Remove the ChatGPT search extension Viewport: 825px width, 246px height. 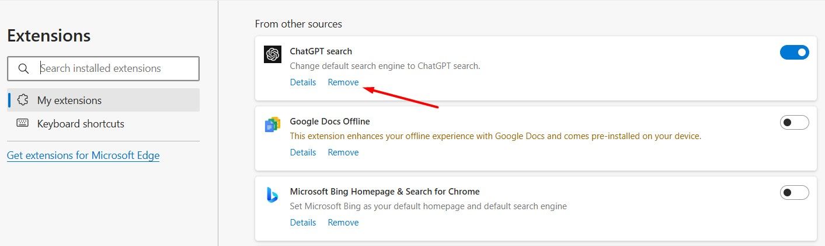tap(343, 82)
